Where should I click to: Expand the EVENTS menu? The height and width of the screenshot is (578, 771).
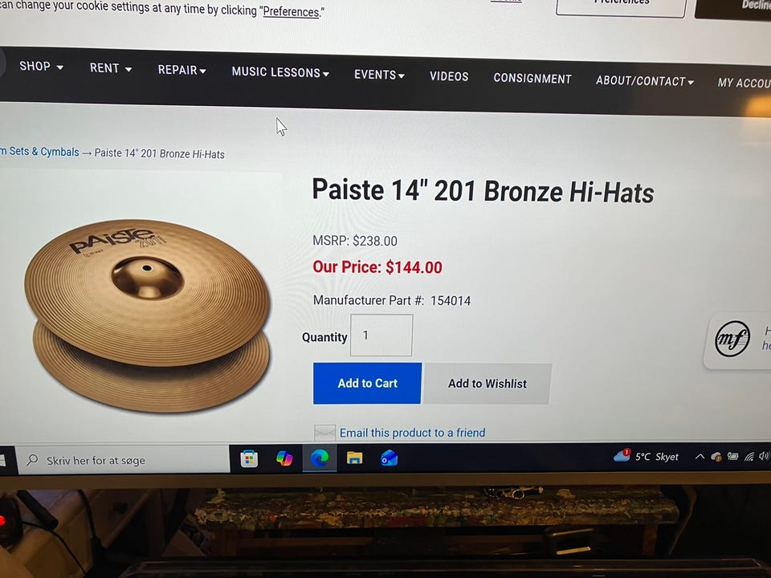(379, 75)
